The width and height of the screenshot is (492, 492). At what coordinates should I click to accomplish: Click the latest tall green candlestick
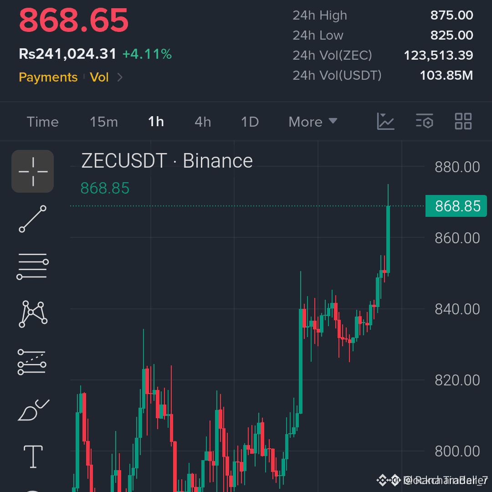[388, 239]
